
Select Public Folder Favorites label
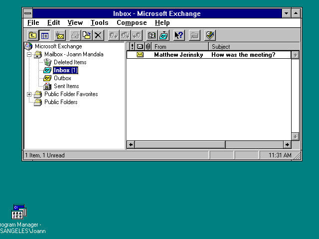(x=71, y=94)
